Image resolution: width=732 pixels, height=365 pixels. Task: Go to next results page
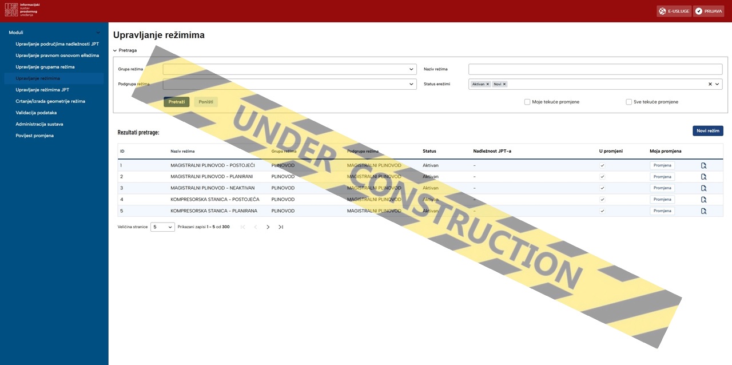pyautogui.click(x=268, y=227)
